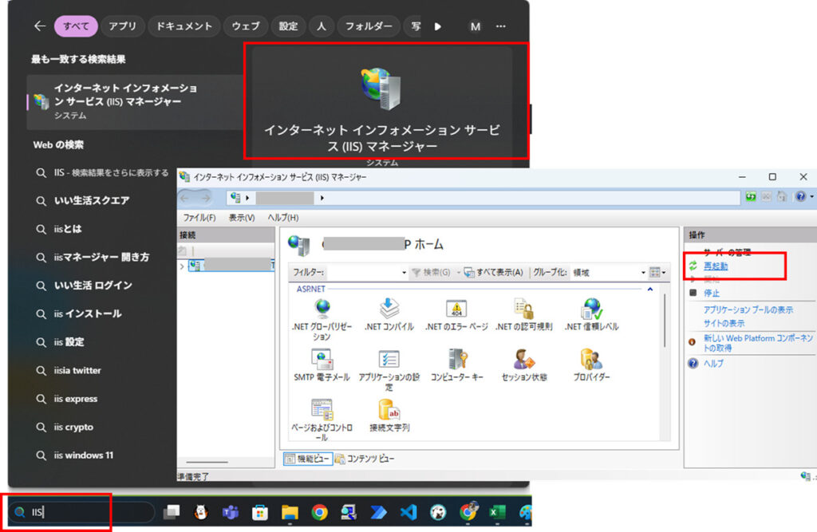Open the ファイル(F) menu
This screenshot has height=532, width=817.
click(x=199, y=218)
